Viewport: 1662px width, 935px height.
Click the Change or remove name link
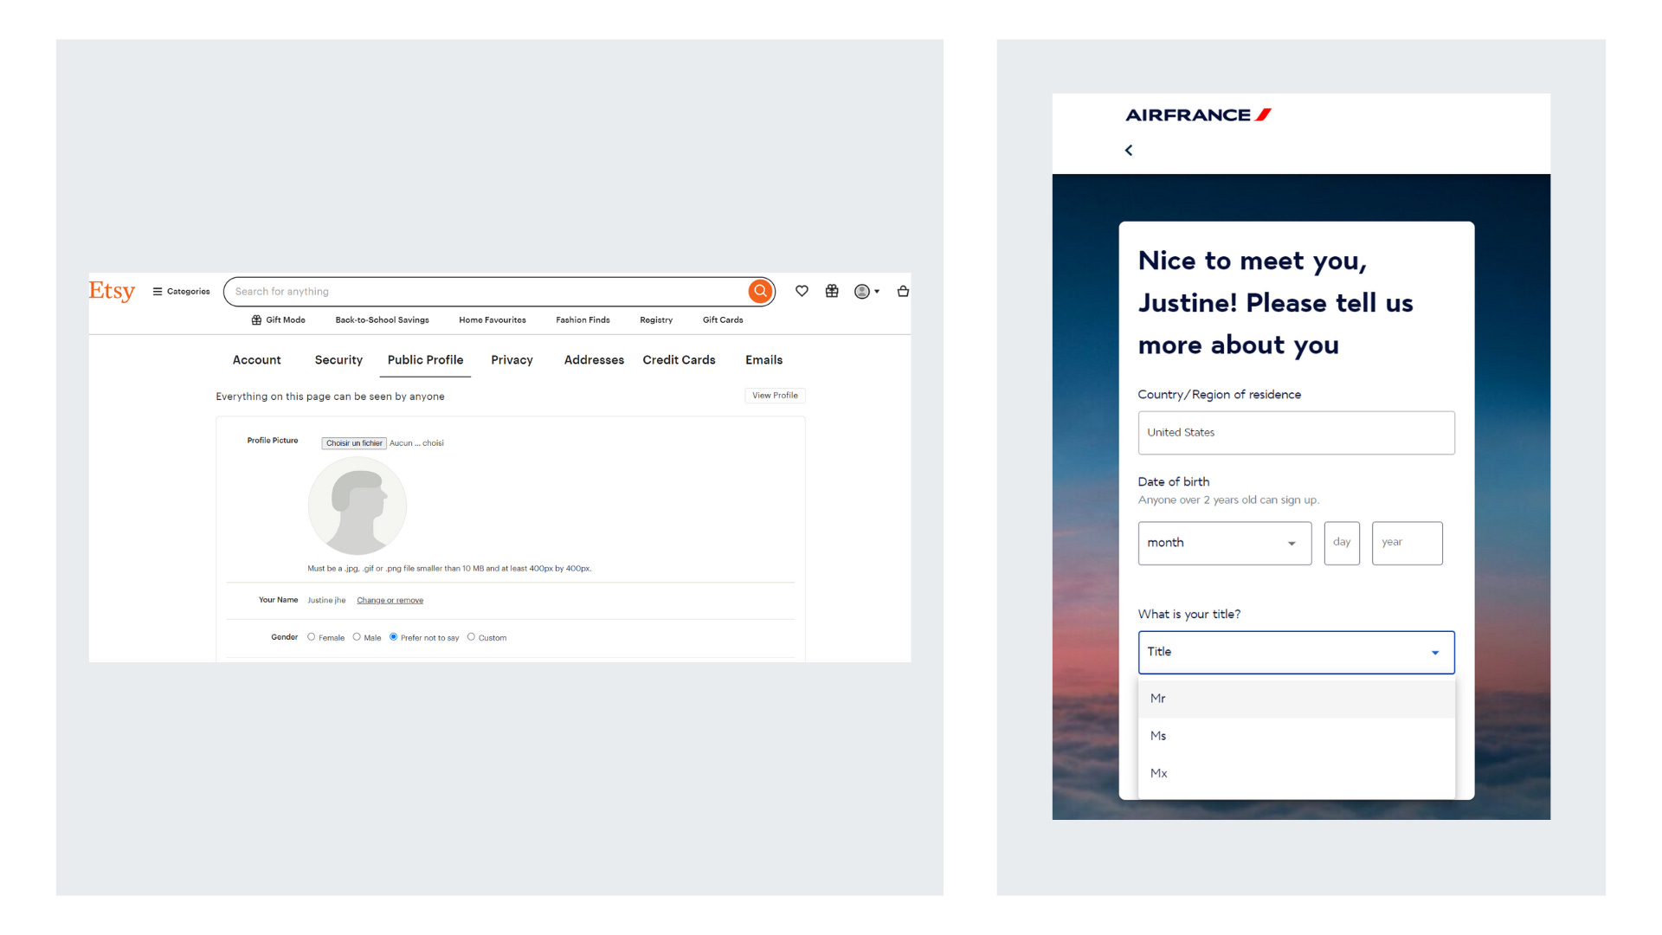tap(390, 600)
